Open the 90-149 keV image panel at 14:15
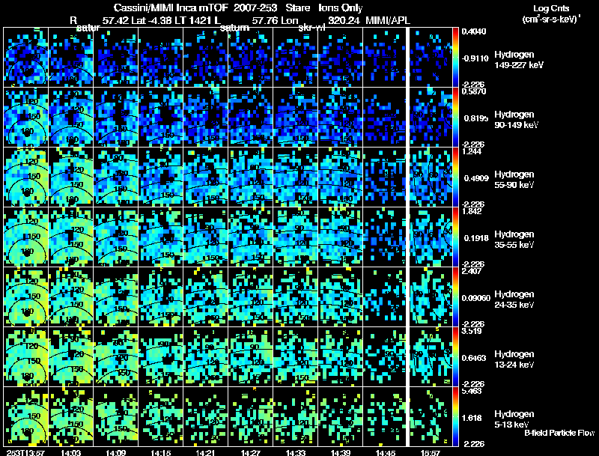Screen dimensions: 599x456 pyautogui.click(x=160, y=117)
